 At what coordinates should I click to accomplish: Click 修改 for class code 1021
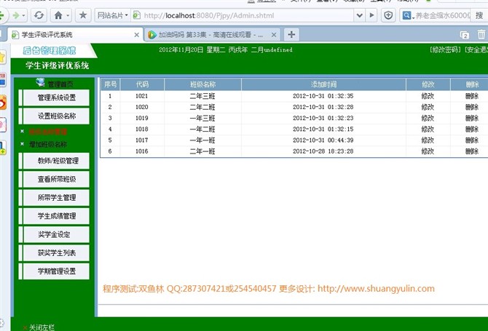click(428, 96)
